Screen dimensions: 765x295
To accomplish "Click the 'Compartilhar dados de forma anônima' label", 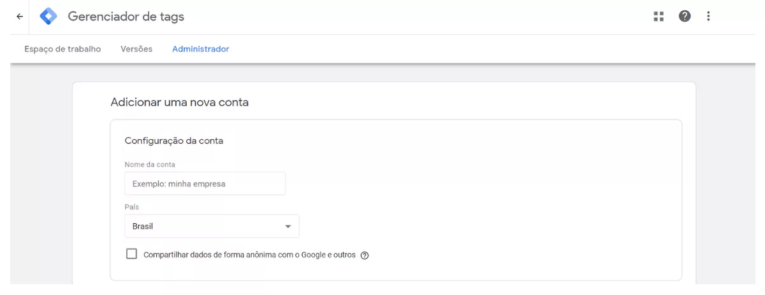I will [249, 254].
